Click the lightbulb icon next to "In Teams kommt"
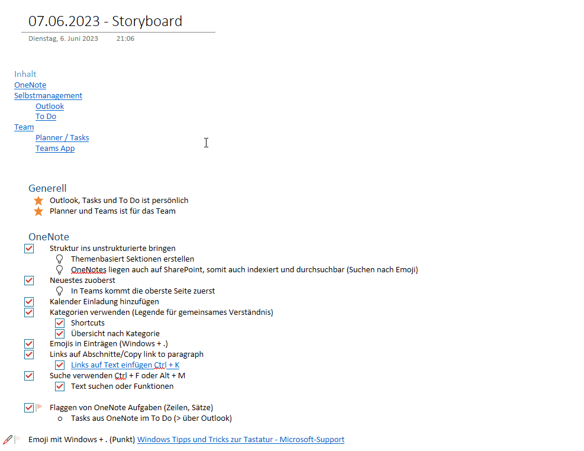The width and height of the screenshot is (584, 451). point(59,291)
